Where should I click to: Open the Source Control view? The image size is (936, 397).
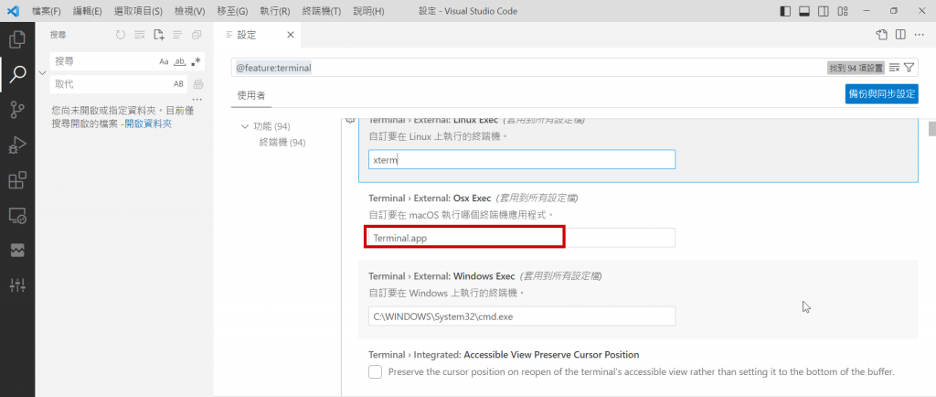click(17, 109)
